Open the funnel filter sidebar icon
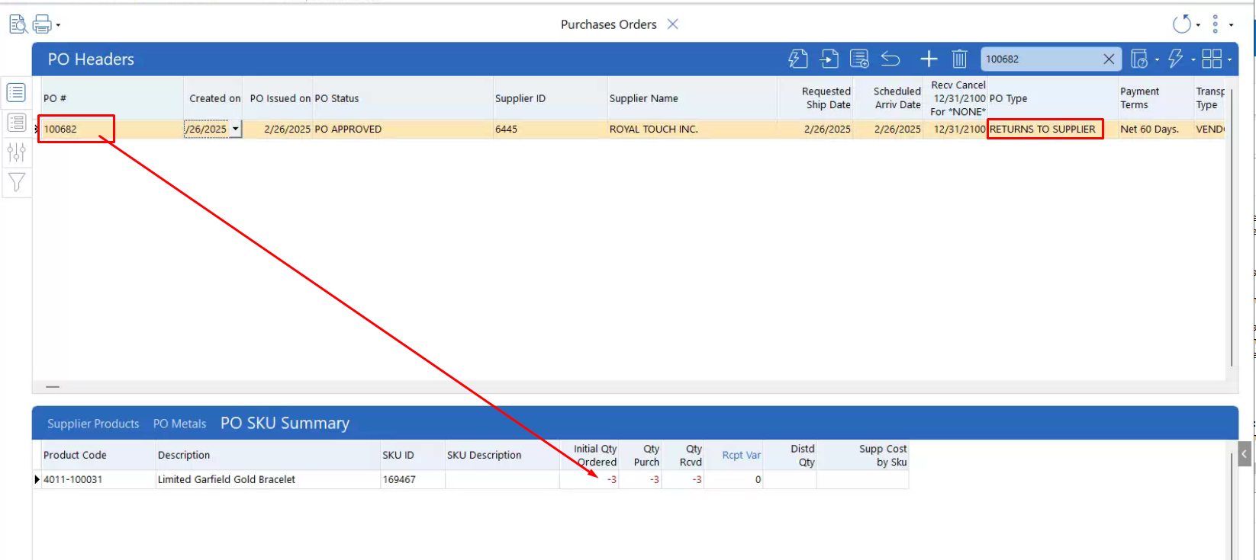The image size is (1256, 560). click(16, 182)
